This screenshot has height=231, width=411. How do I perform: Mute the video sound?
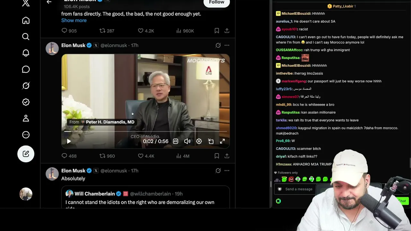pos(187,141)
